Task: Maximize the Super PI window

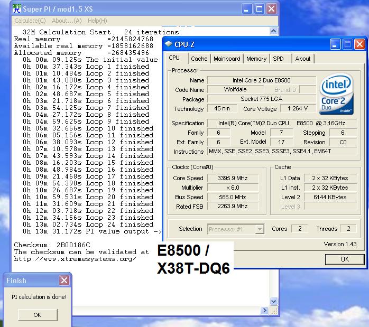Action: pyautogui.click(x=259, y=9)
